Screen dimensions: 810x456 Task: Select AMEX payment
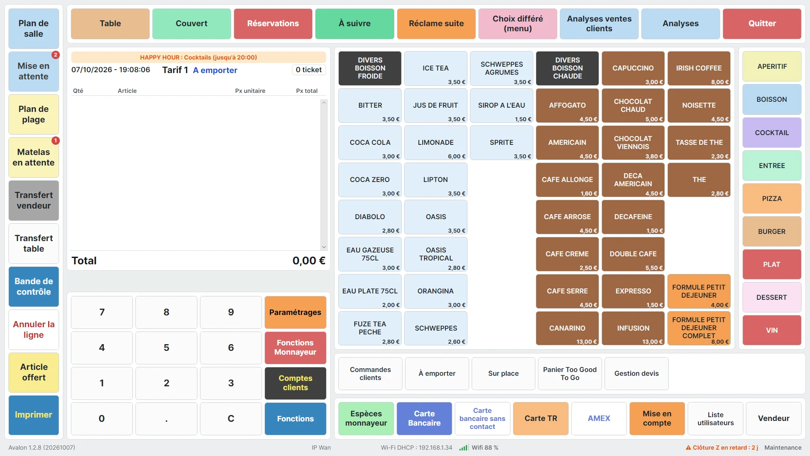(599, 418)
